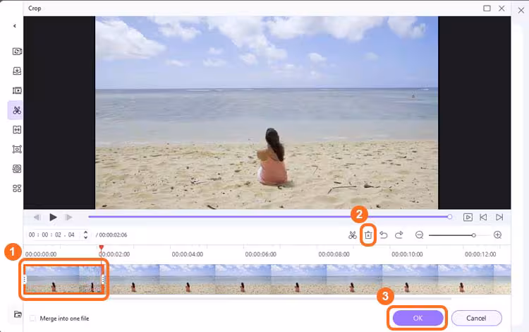Viewport: 529px width, 332px height.
Task: Click the 00:00:04:00 mark on ruler
Action: click(x=187, y=254)
